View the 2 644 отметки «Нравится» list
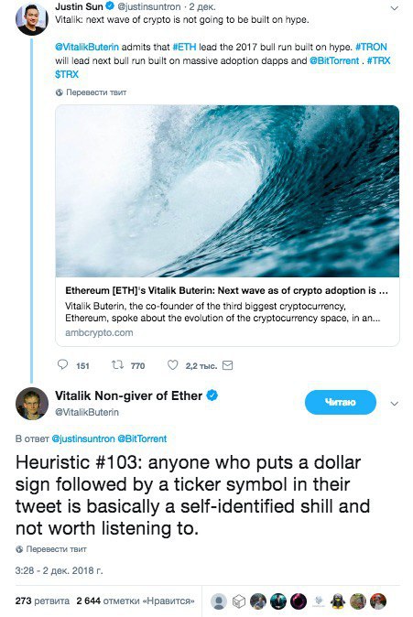 point(136,601)
